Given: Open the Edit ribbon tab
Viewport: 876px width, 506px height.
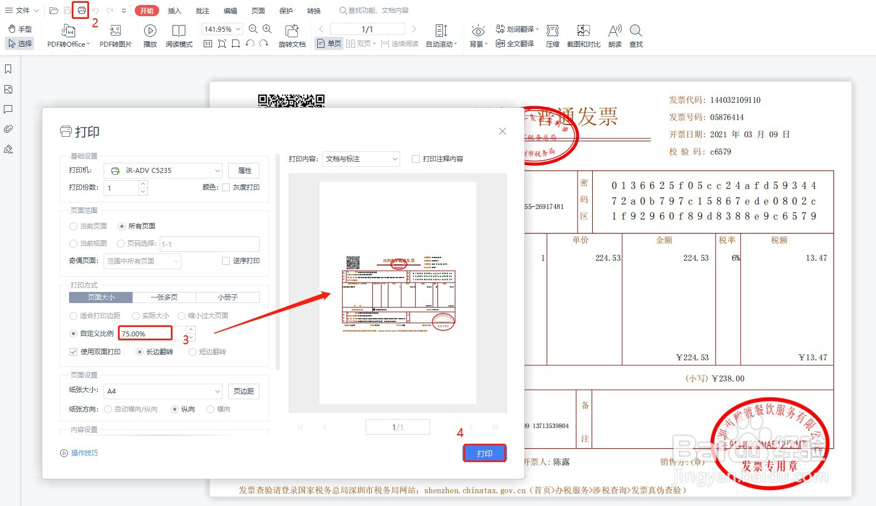Looking at the screenshot, I should 230,11.
